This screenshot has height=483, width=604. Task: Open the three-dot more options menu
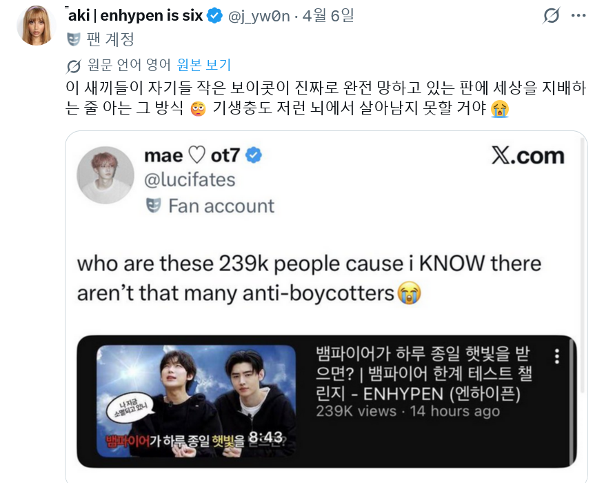click(x=578, y=16)
